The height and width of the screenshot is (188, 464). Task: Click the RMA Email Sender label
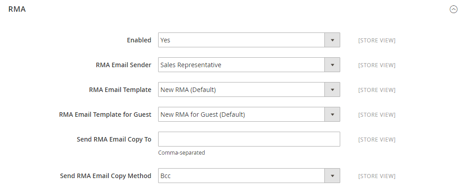[123, 65]
